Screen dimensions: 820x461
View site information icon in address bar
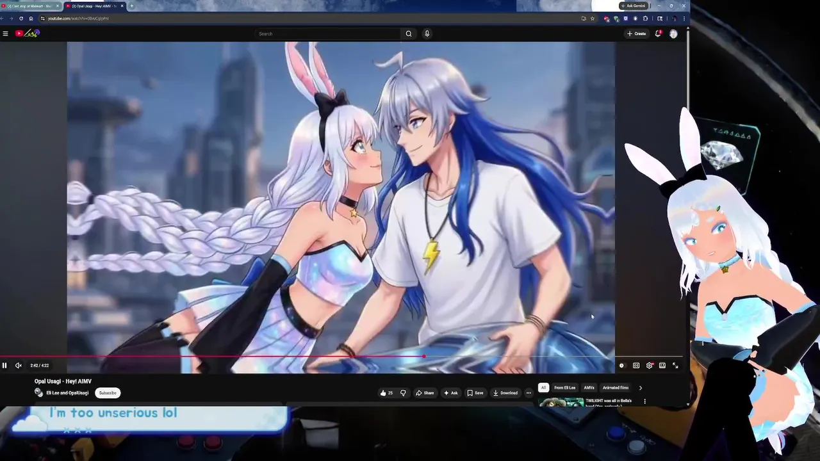42,19
